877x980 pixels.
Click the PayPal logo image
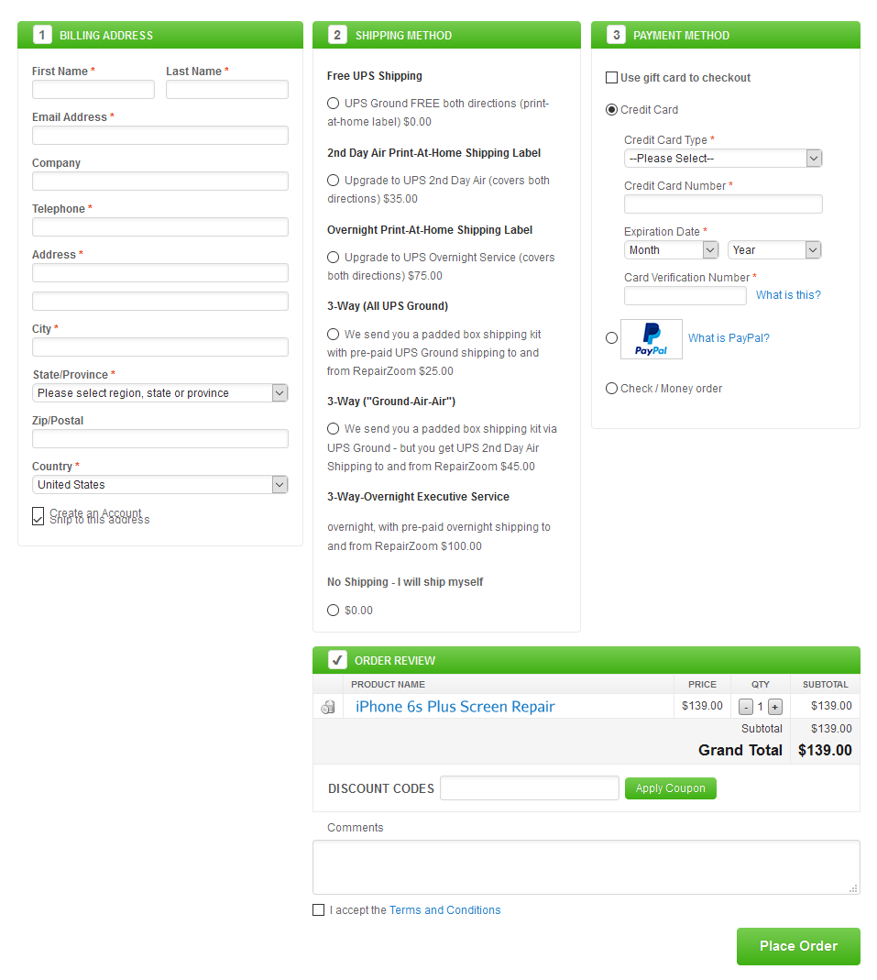(651, 339)
